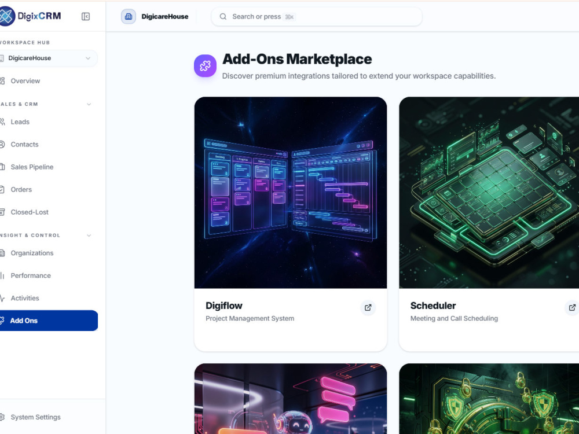Click the green security locks card image
The image size is (579, 434).
[489, 399]
